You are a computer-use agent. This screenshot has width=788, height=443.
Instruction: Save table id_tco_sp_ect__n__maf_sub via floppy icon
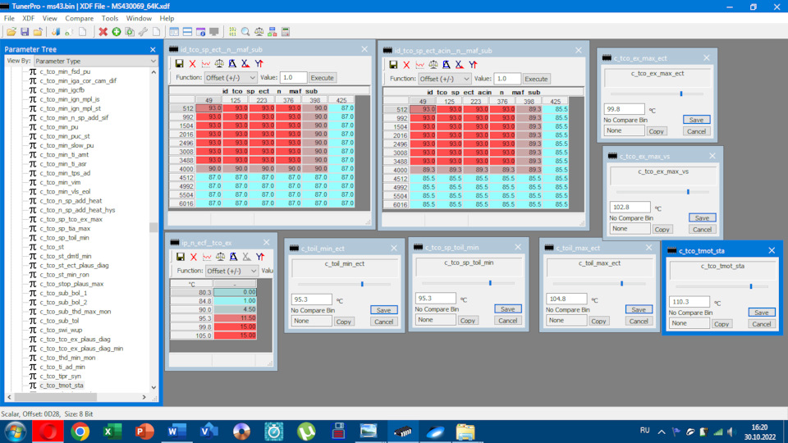pos(180,64)
